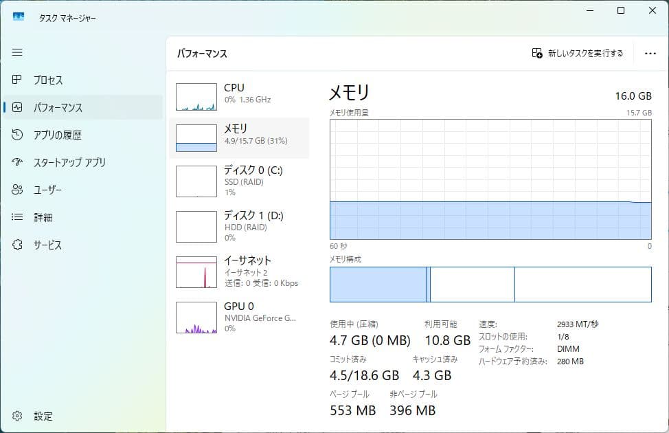
Task: Expand the navigation pane with the hamburger icon
Action: [x=17, y=52]
